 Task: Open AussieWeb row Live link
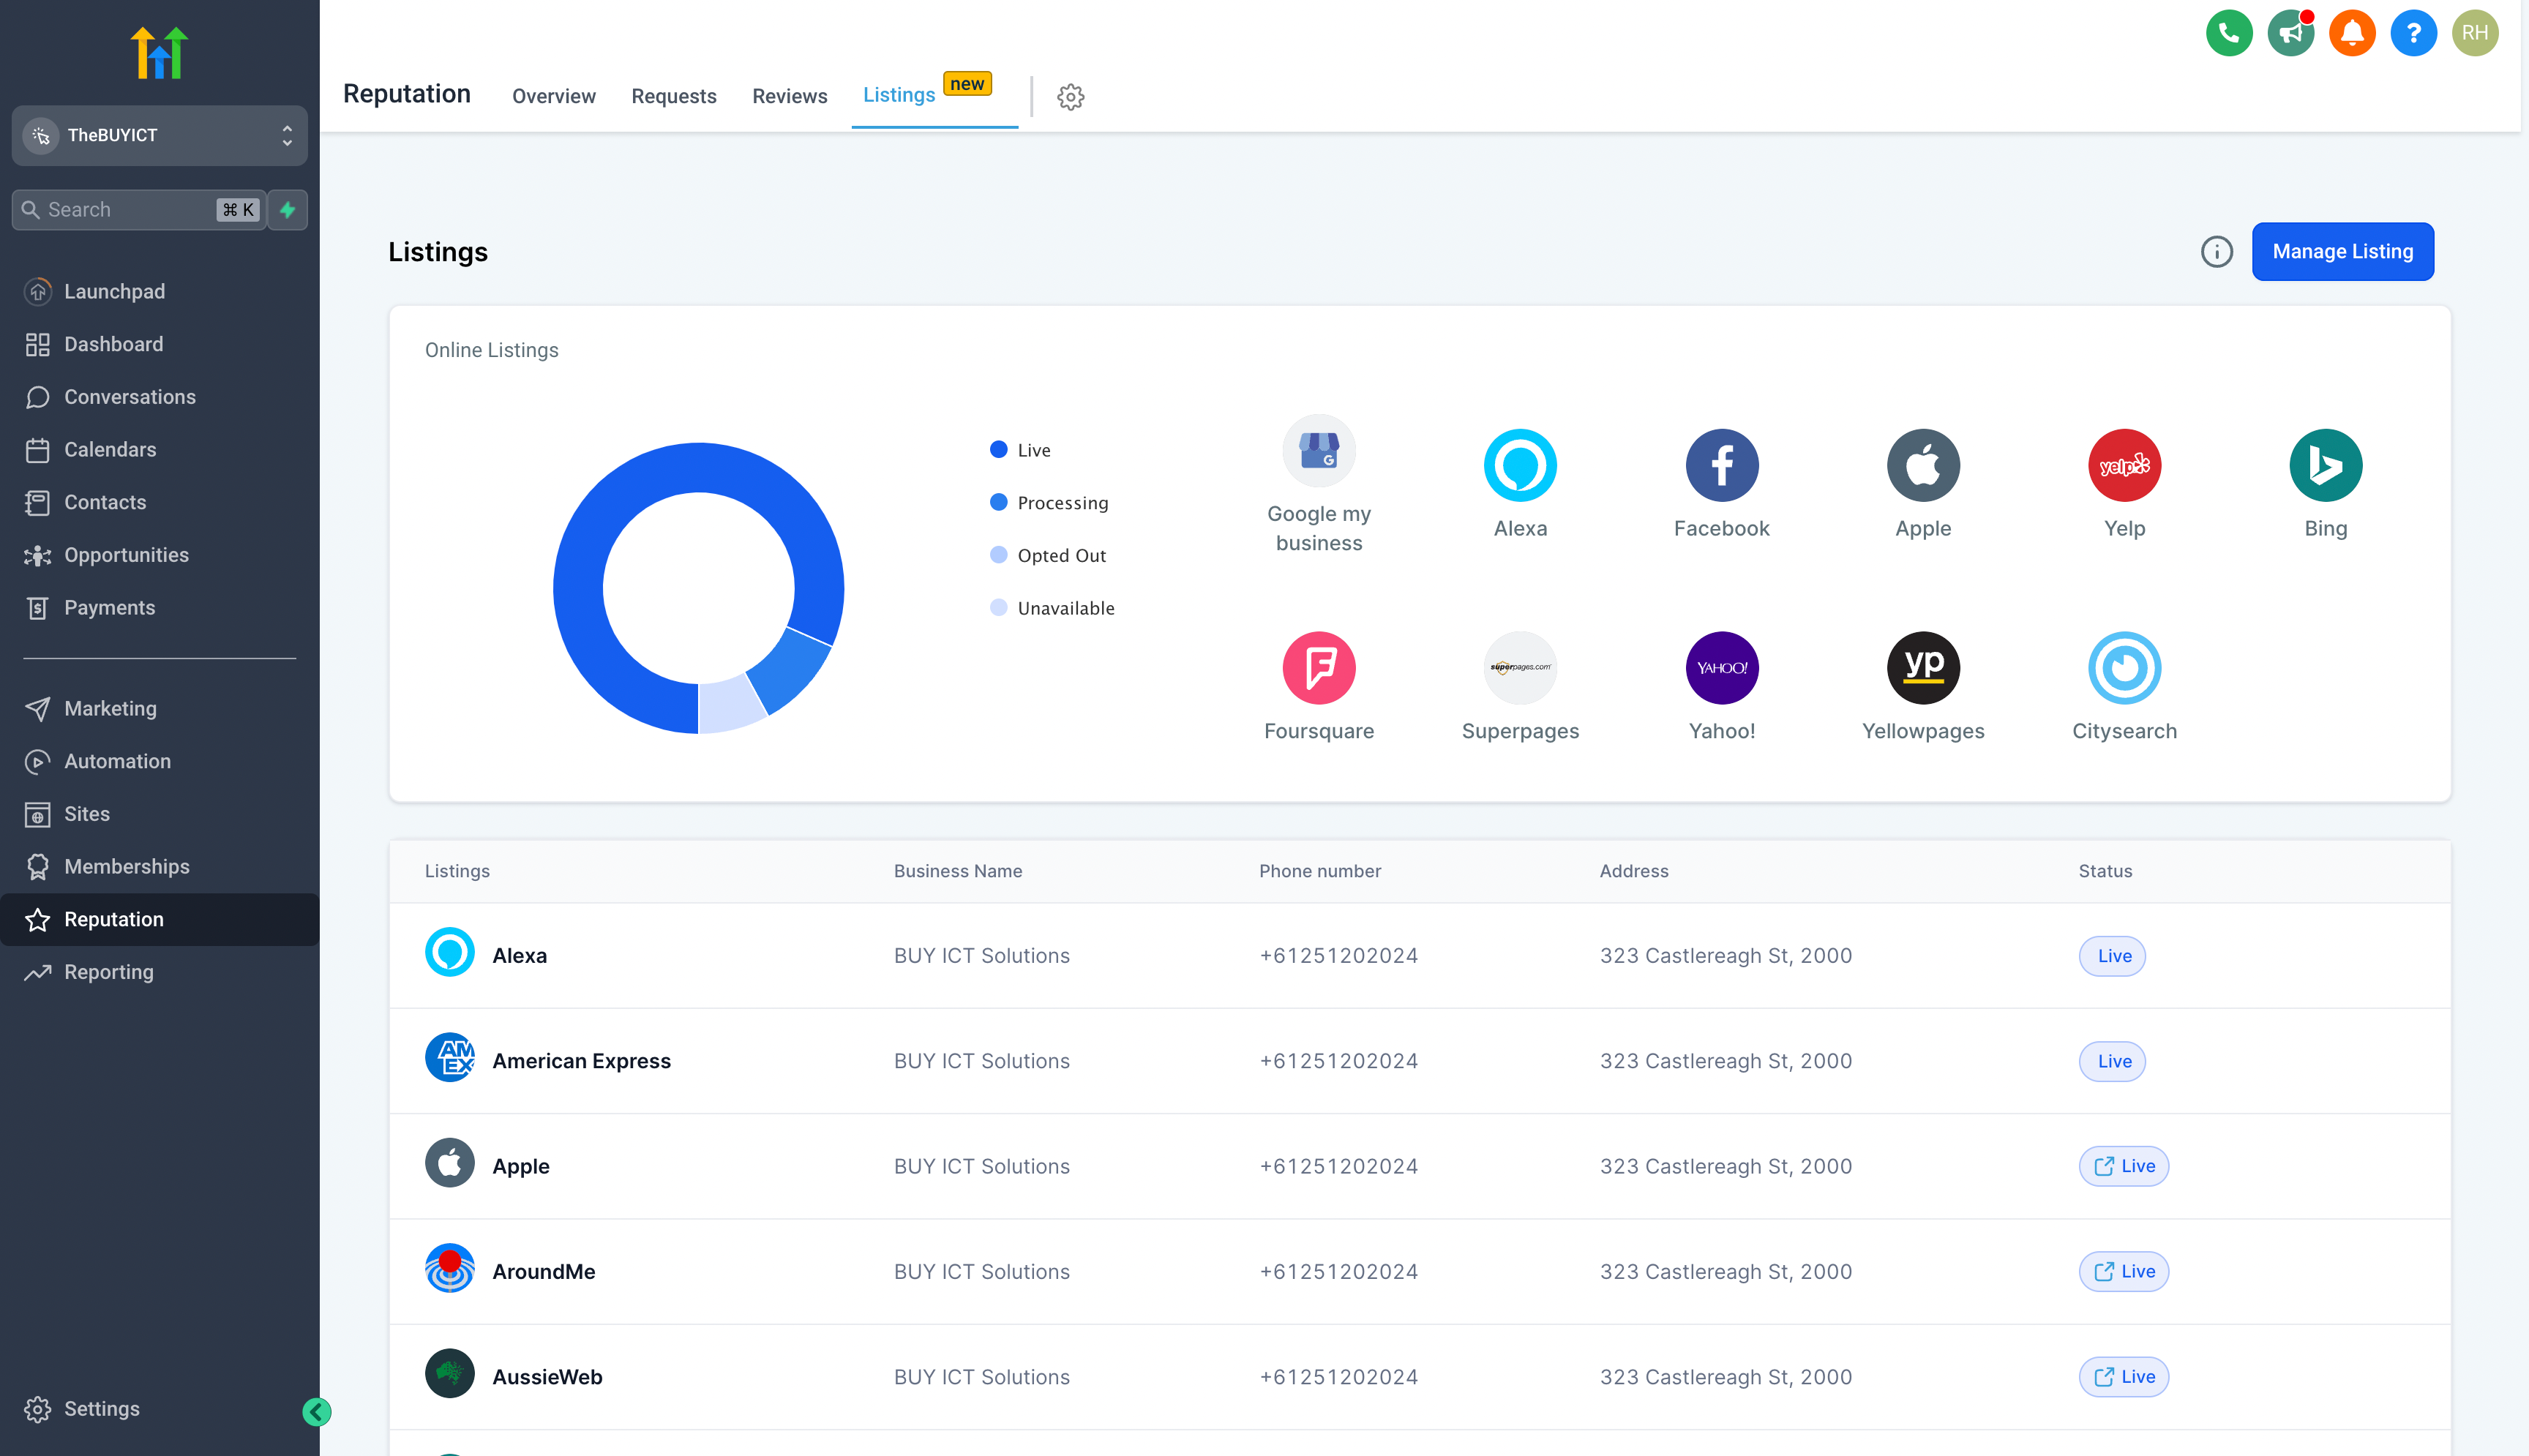point(2123,1377)
